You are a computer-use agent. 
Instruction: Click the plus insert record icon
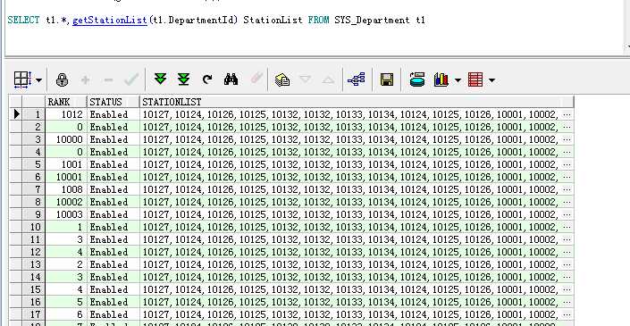coord(85,79)
